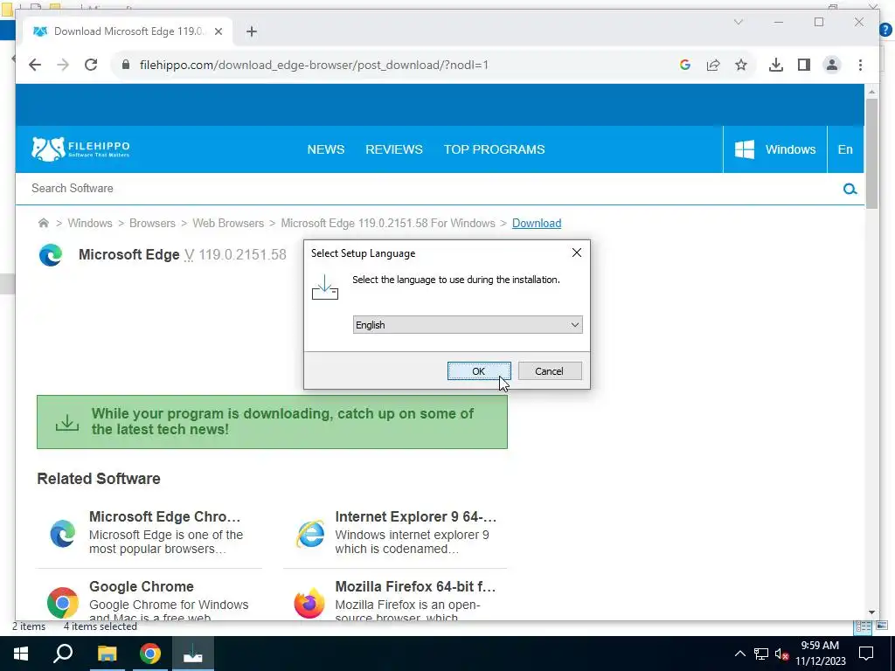This screenshot has width=895, height=671.
Task: Click the share page icon
Action: (713, 65)
